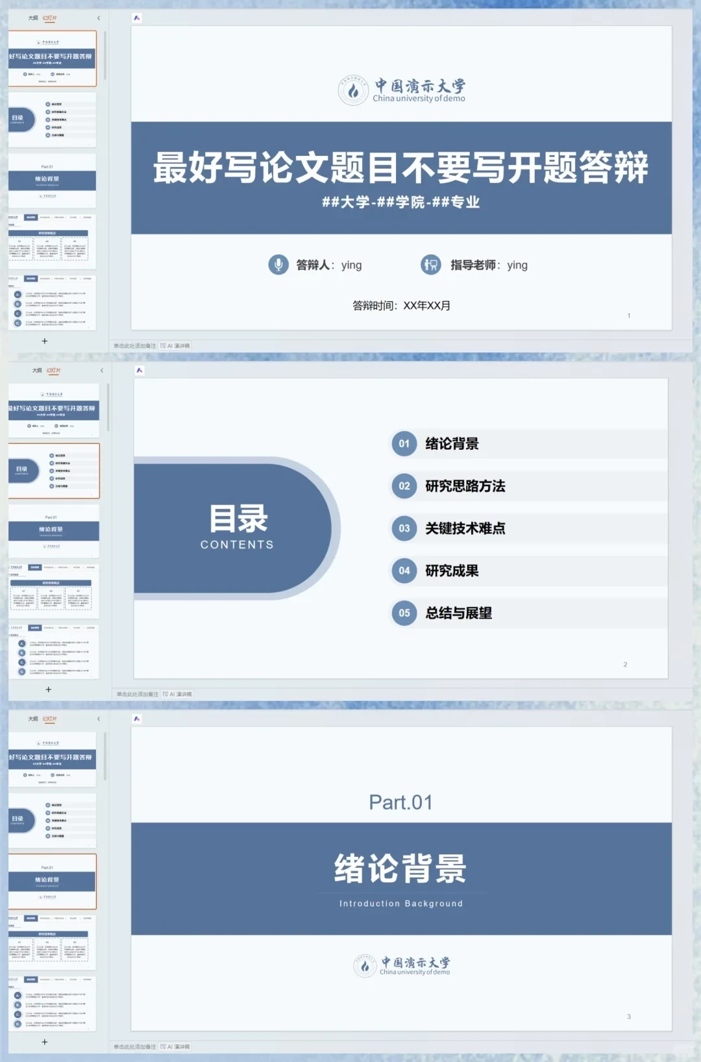Collapse the thumbnail panel in the 目录 slide window
This screenshot has height=1062, width=701.
coord(102,371)
